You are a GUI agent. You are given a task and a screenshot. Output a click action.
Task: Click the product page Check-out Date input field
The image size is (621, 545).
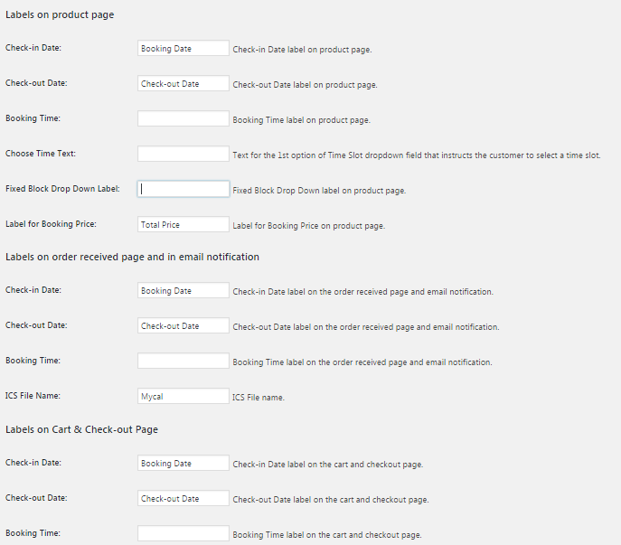(x=183, y=83)
